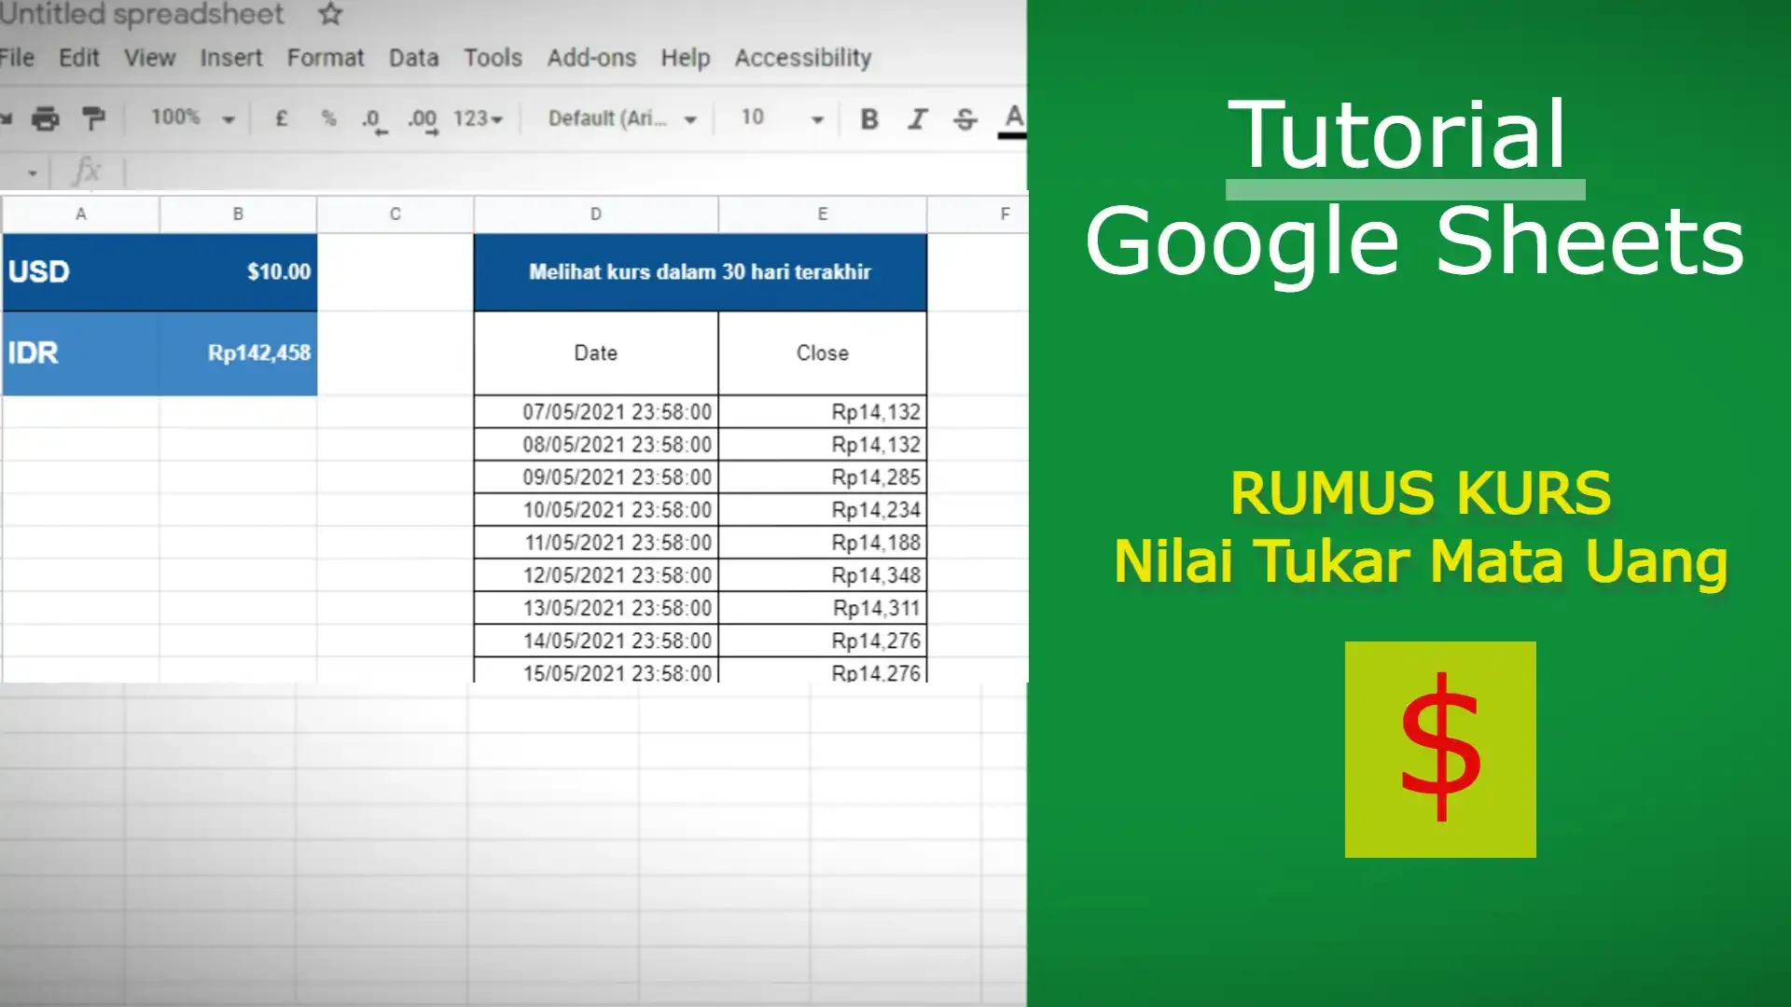Select column E header
Viewport: 1791px width, 1007px height.
coord(823,214)
